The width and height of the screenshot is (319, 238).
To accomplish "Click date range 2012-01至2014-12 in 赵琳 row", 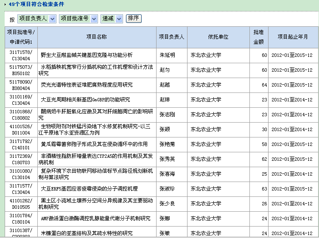I will 292,100.
